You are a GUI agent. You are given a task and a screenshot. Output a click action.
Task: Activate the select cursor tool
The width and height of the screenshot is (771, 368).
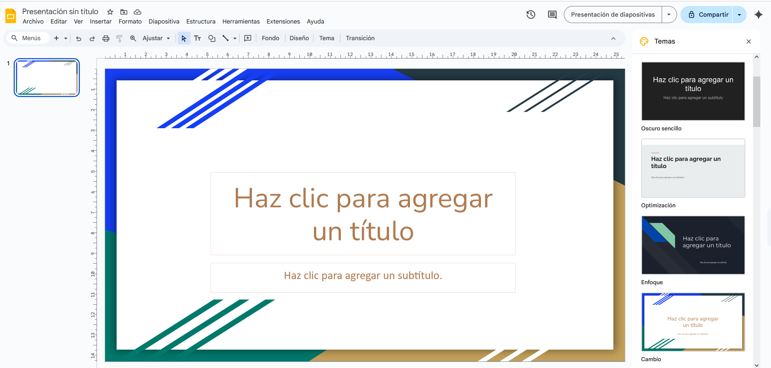(184, 38)
